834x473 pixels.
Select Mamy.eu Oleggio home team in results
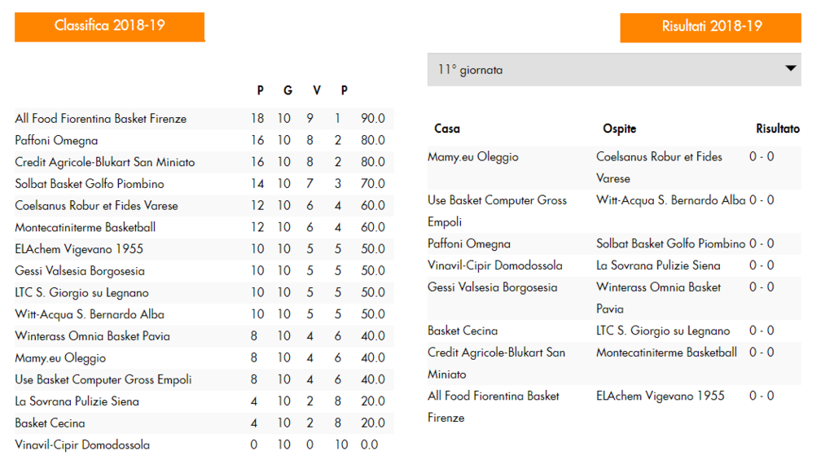tap(473, 157)
